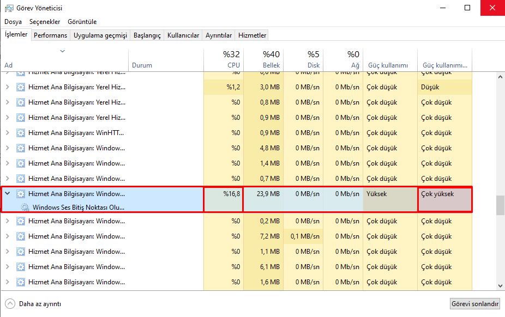The height and width of the screenshot is (317, 505).
Task: Expand the service host row using 7,2 MB
Action: [x=8, y=236]
